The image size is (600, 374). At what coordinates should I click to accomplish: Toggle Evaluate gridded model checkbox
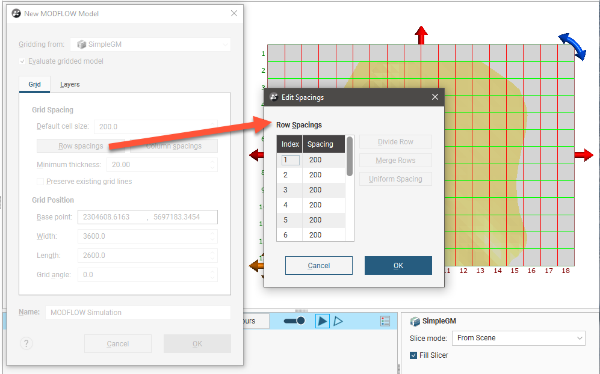click(23, 61)
